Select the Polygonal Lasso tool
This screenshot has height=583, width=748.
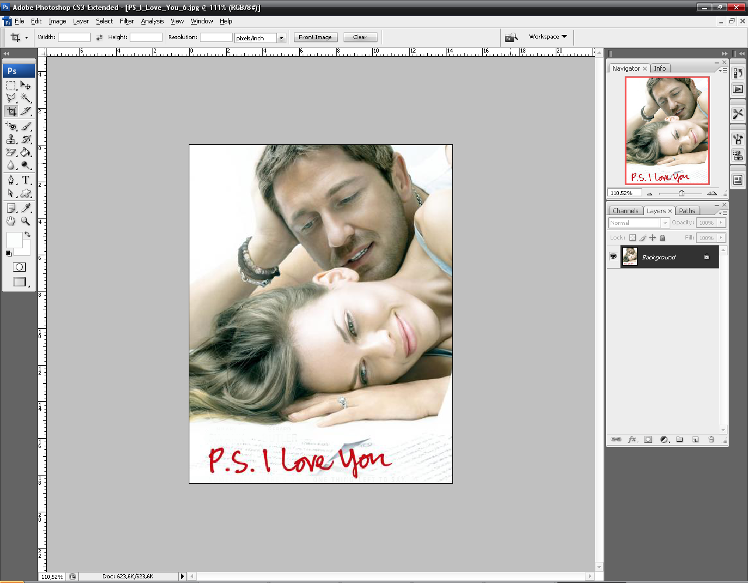click(x=11, y=98)
